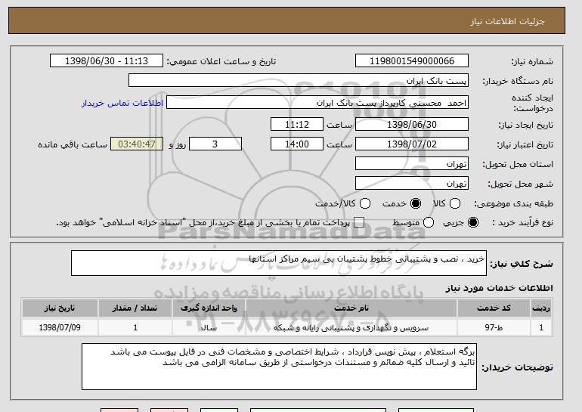Click the general need description text box
The image size is (582, 412).
point(279,263)
